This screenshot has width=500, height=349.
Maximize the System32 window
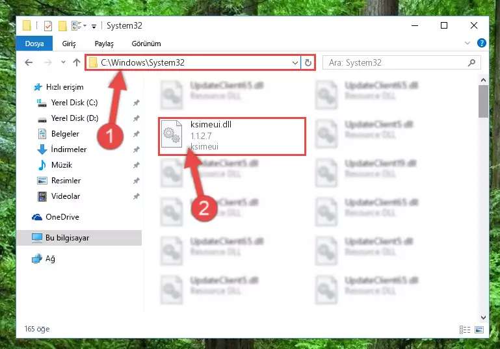click(444, 25)
